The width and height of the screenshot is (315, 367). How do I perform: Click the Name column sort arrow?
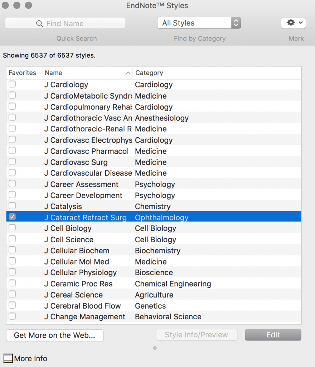click(128, 73)
